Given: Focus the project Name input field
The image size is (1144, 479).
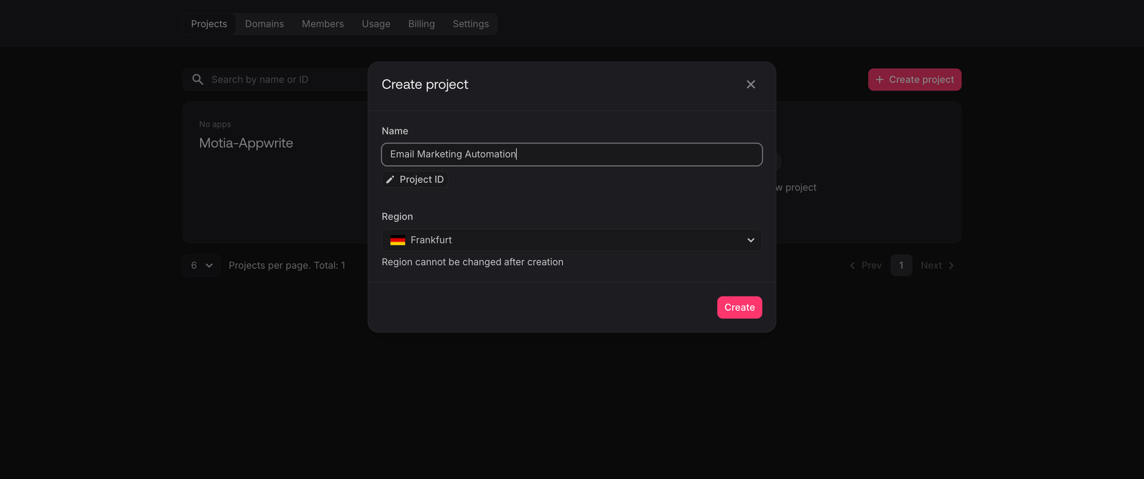Looking at the screenshot, I should (572, 155).
